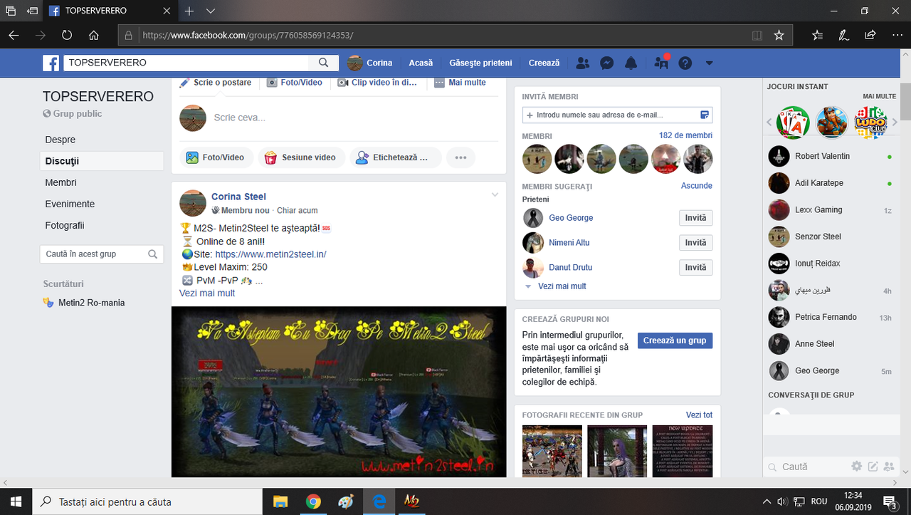The height and width of the screenshot is (515, 911).
Task: Open Notifications bell icon
Action: [x=631, y=63]
